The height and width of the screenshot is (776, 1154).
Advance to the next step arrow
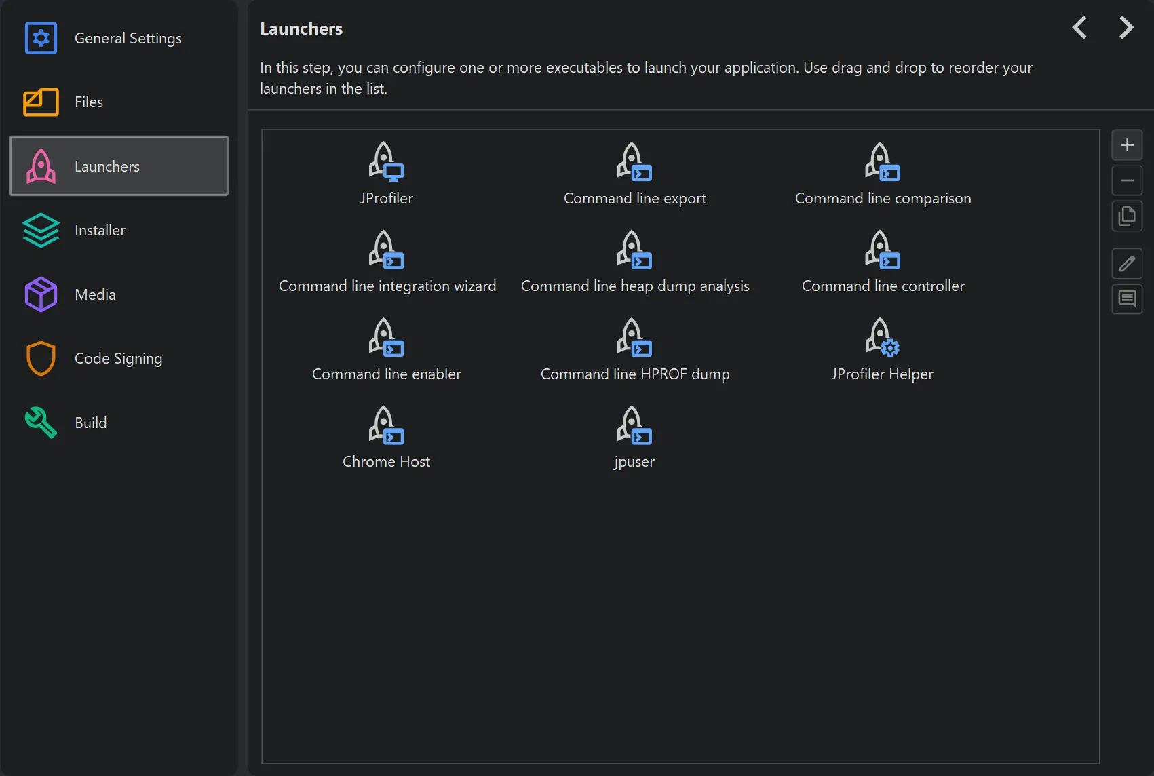(x=1126, y=28)
